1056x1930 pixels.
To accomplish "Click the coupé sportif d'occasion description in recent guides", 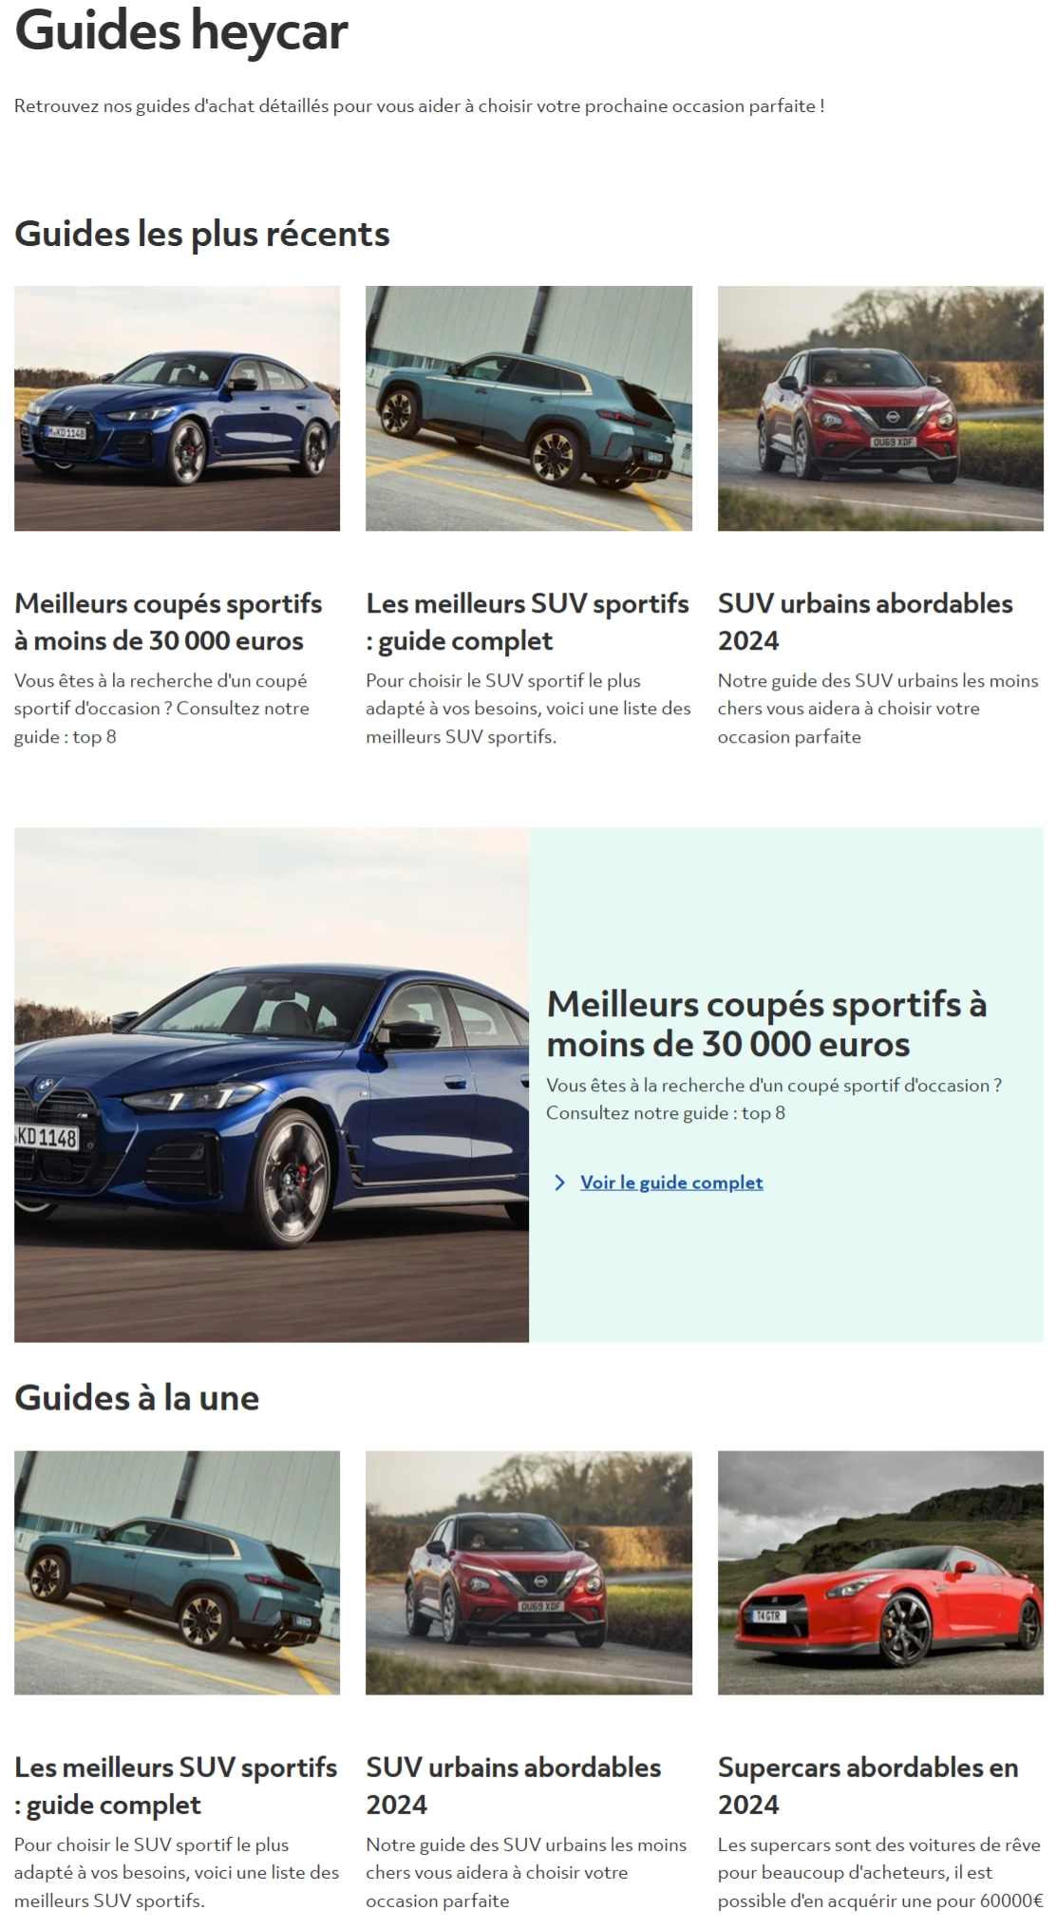I will 161,709.
